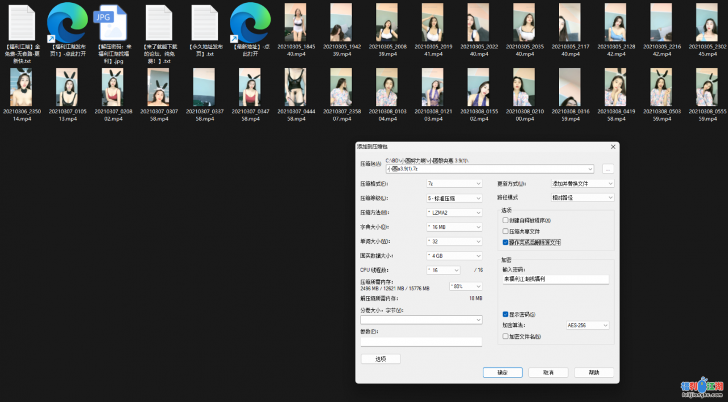Viewport: 728px width, 402px height.
Task: Open 帮助 from the dialog
Action: click(594, 372)
